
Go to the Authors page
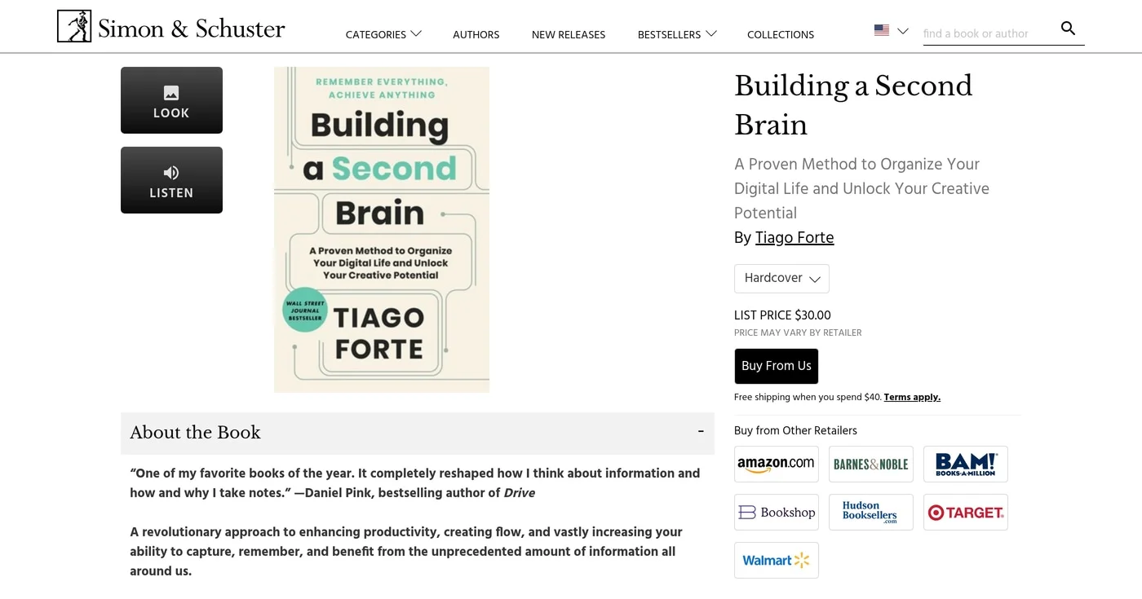(476, 34)
